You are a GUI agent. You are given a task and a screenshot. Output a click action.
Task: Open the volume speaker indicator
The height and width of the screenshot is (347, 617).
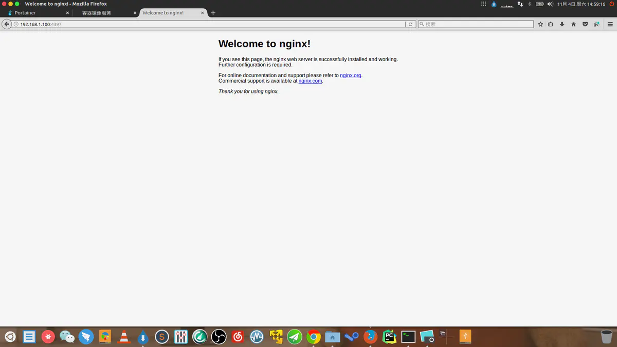pyautogui.click(x=550, y=4)
